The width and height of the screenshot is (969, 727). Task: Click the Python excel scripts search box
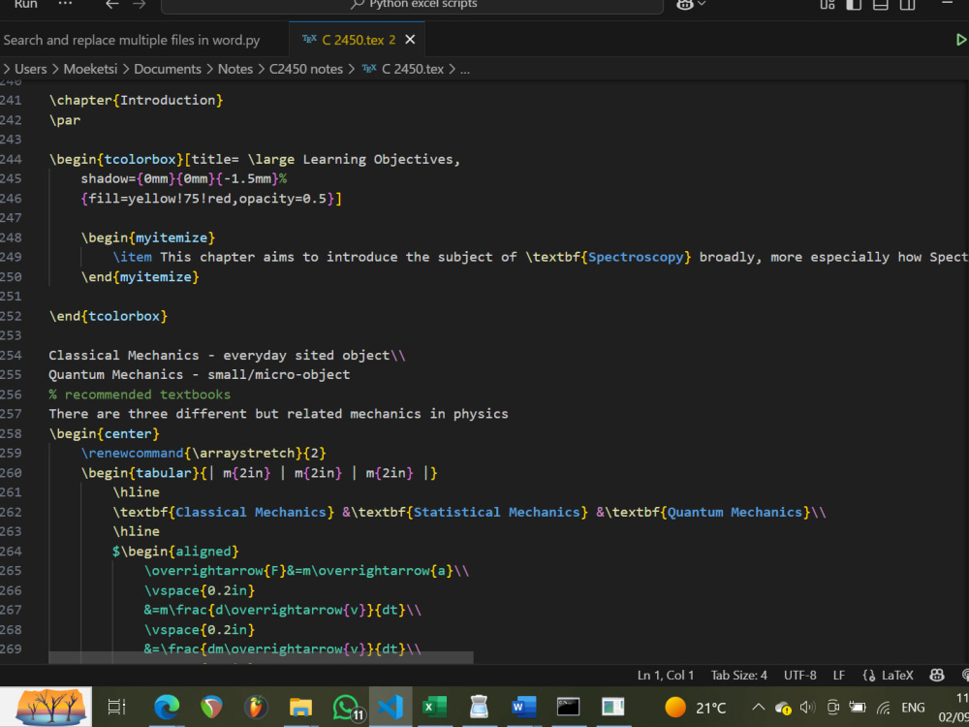pos(412,5)
